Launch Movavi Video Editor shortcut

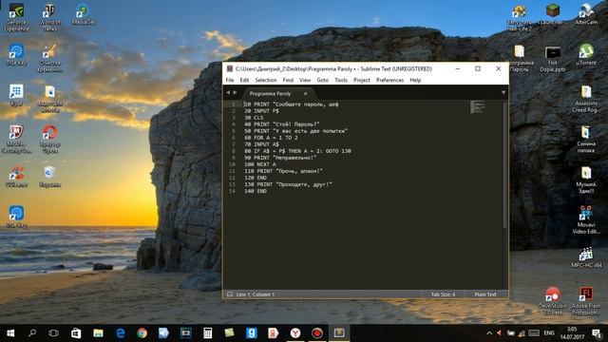pos(586,219)
